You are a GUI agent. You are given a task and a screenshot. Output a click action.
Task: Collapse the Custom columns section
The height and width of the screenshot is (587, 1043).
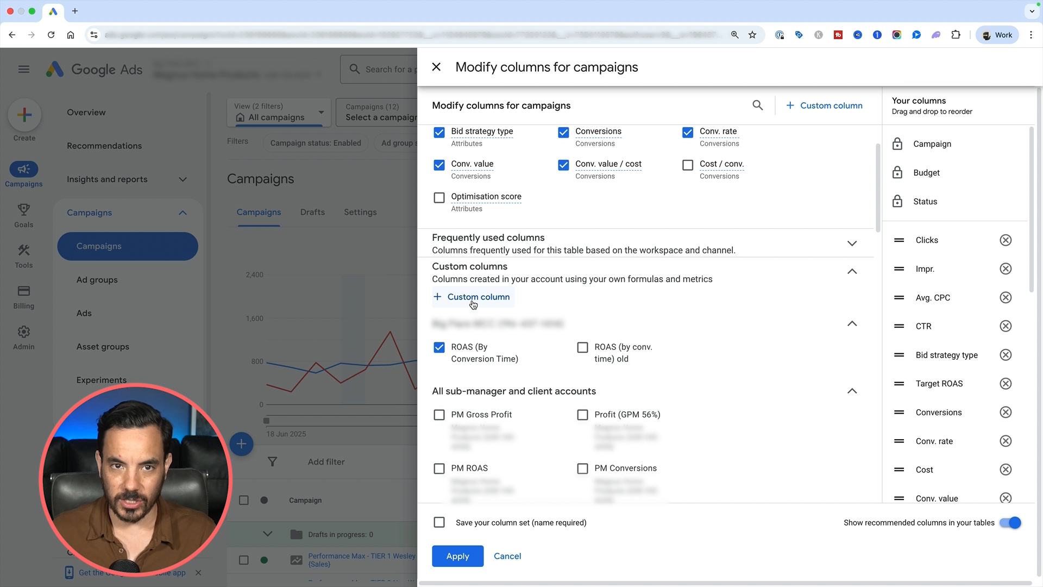pos(852,271)
